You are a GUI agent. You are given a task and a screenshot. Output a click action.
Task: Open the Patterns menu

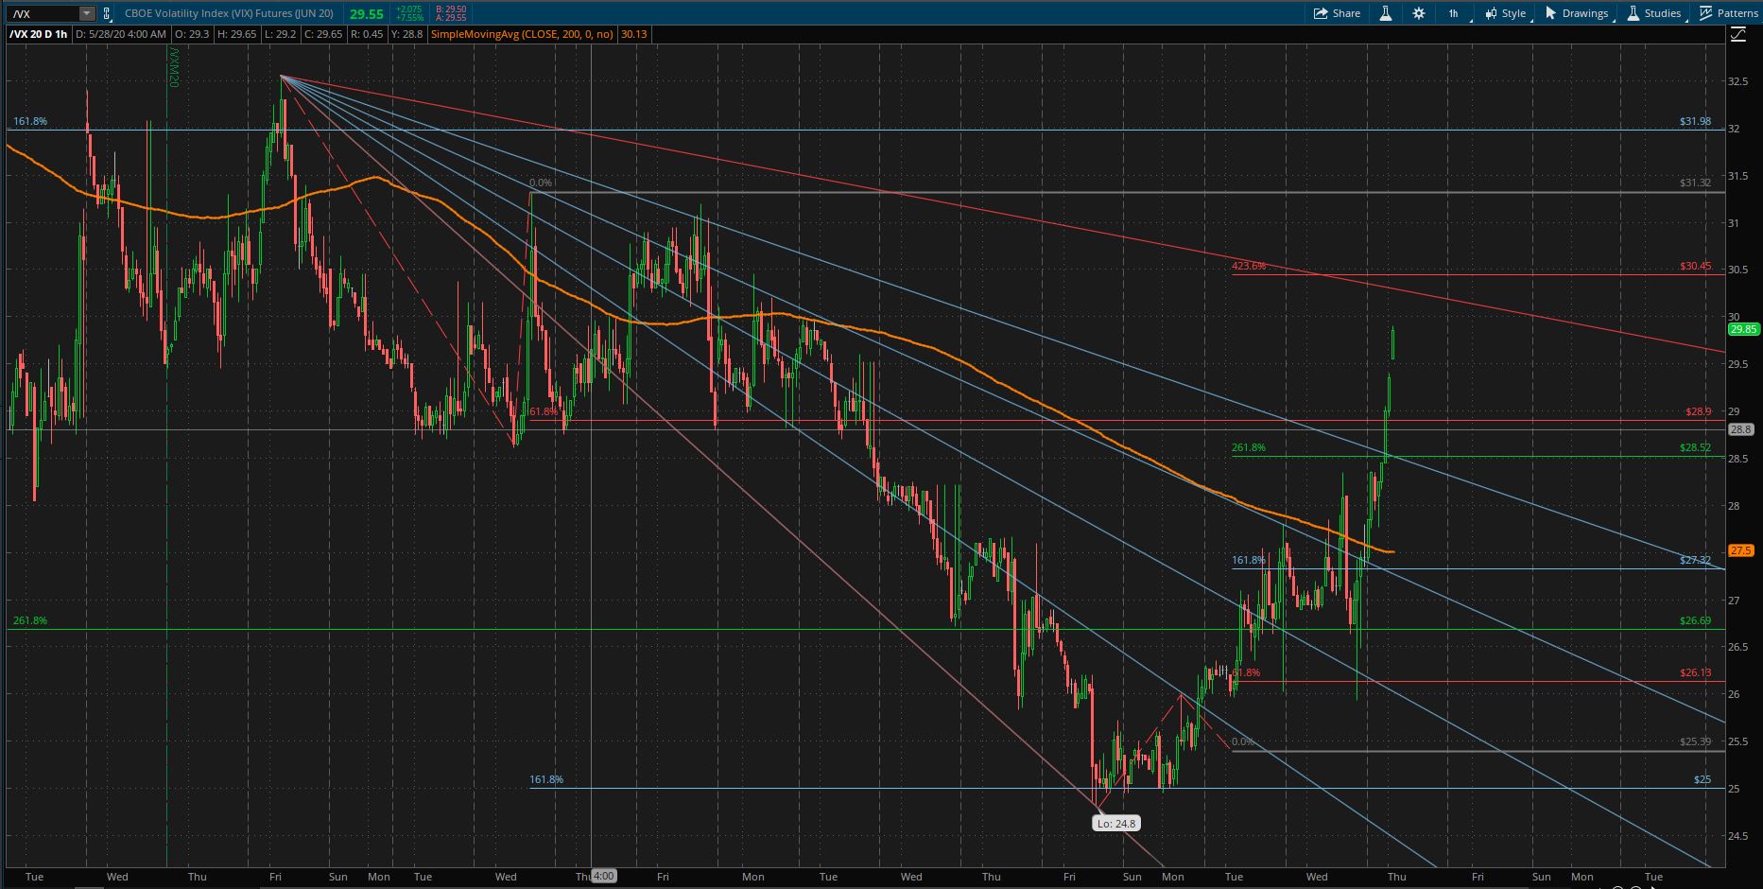point(1729,13)
